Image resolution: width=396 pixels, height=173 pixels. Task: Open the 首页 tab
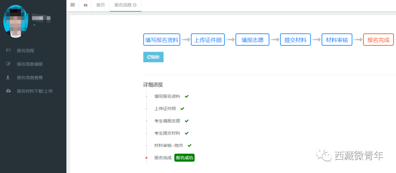click(x=100, y=5)
